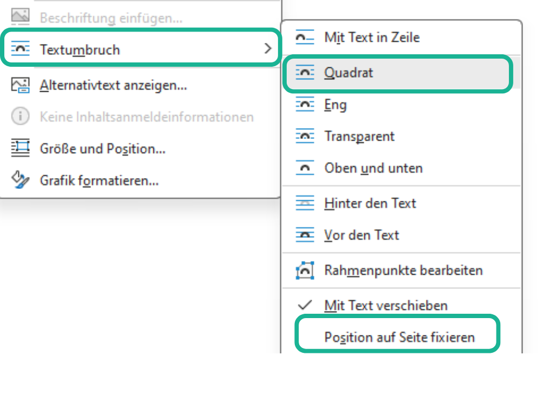
Task: Toggle the Mit Text verschieben checkmark
Action: (305, 305)
